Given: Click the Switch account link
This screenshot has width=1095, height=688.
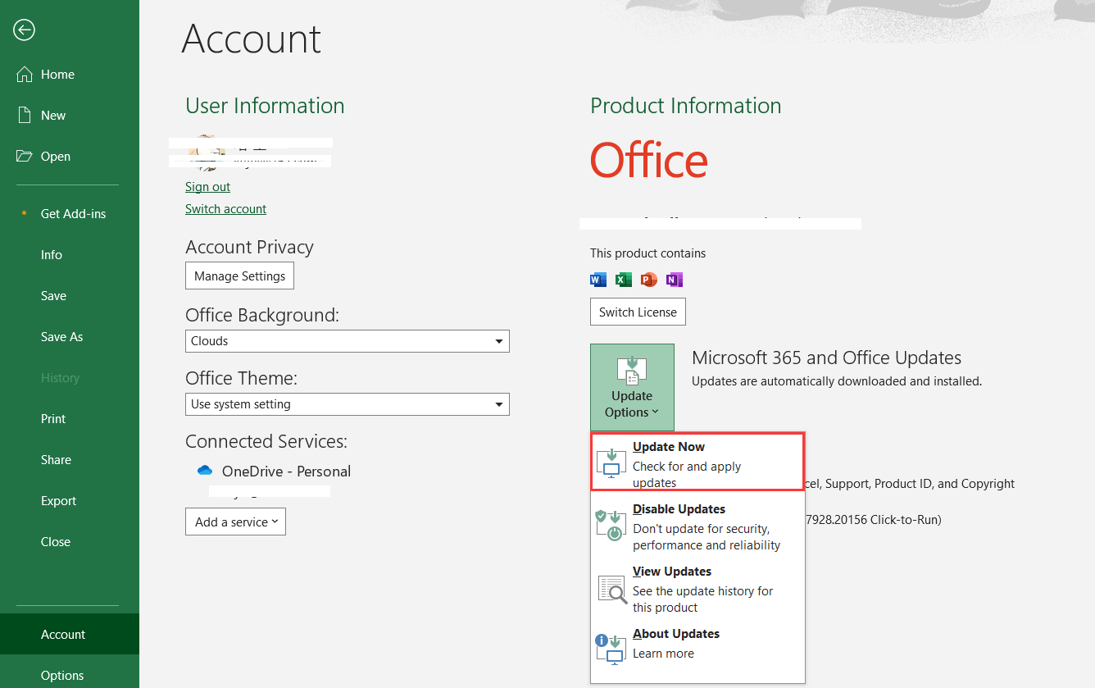Looking at the screenshot, I should (225, 209).
